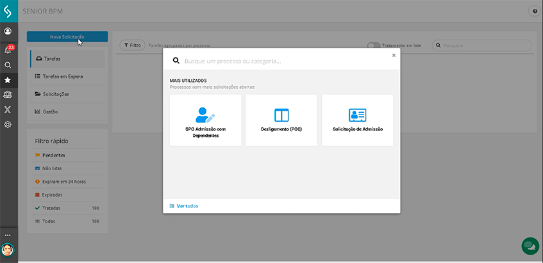543x263 pixels.
Task: Click the user profile icon in sidebar
Action: point(8,31)
